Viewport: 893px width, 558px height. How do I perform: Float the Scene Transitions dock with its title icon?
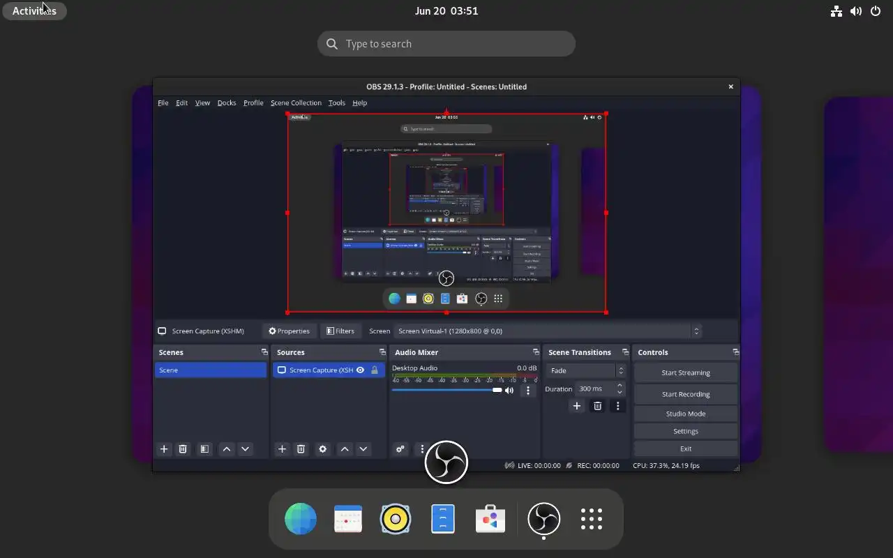coord(624,352)
